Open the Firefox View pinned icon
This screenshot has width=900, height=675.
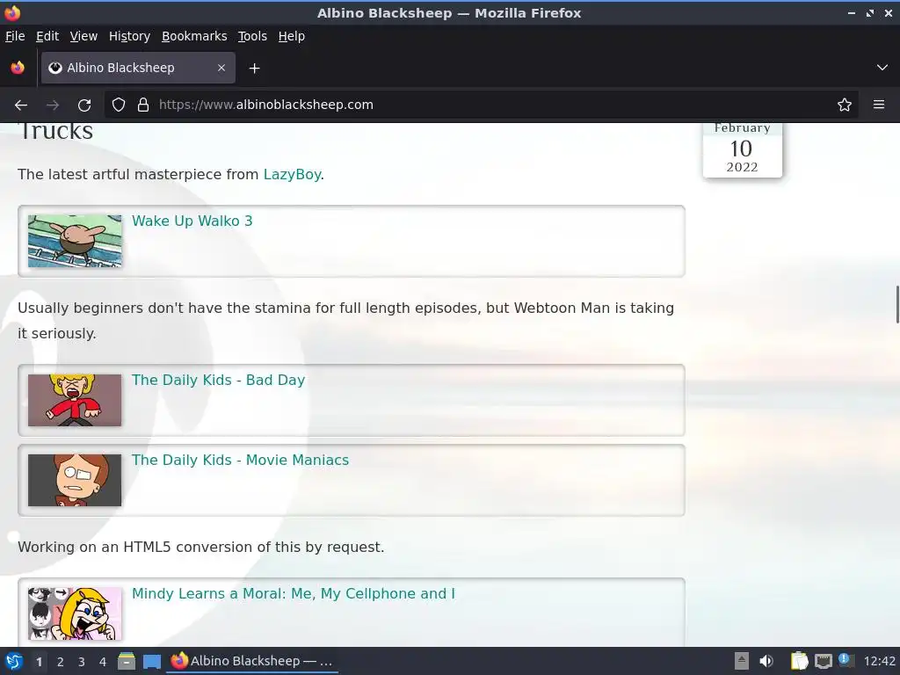(x=18, y=68)
